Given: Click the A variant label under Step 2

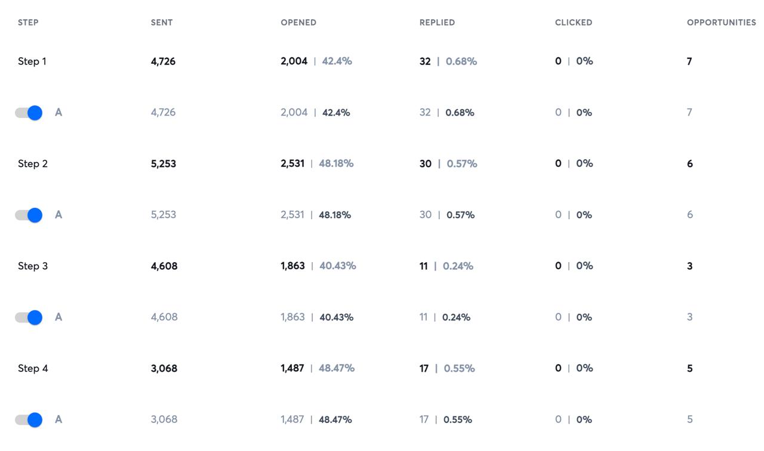Looking at the screenshot, I should tap(58, 215).
